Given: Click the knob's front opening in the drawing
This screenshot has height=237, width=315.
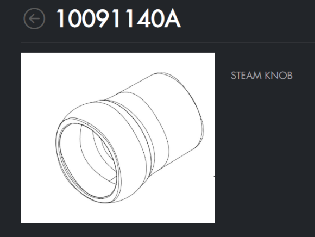Looking at the screenshot, I should click(89, 161).
